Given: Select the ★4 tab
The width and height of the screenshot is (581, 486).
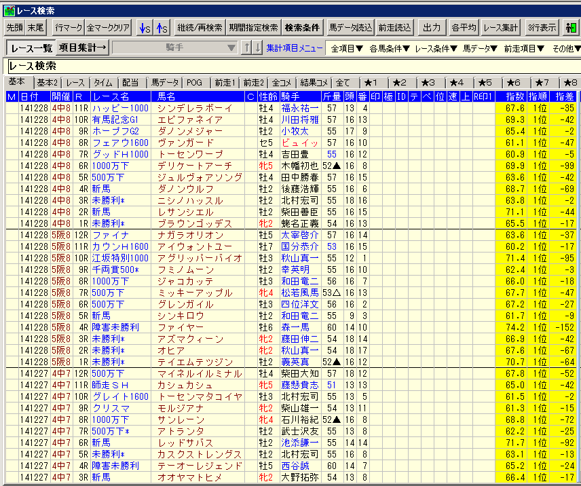Looking at the screenshot, I should (457, 83).
